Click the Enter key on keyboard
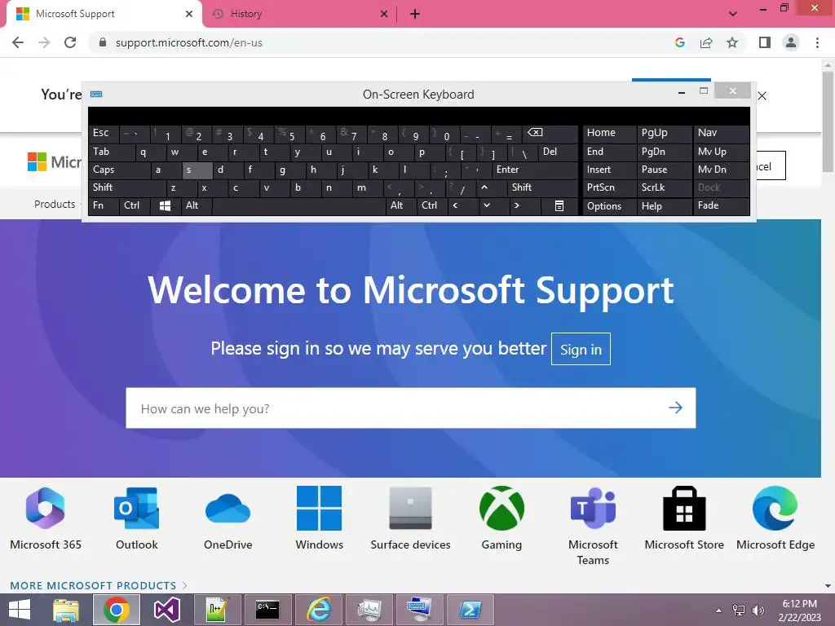The width and height of the screenshot is (835, 626). click(535, 170)
